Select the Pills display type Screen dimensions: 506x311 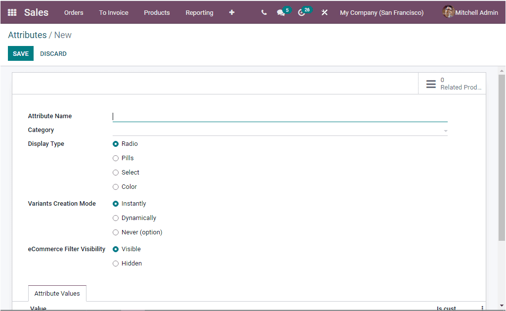[x=115, y=158]
